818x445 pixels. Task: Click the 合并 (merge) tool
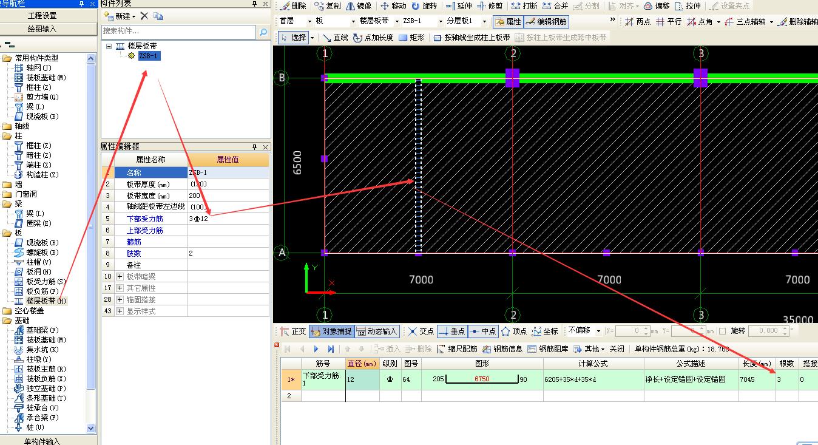coord(555,6)
